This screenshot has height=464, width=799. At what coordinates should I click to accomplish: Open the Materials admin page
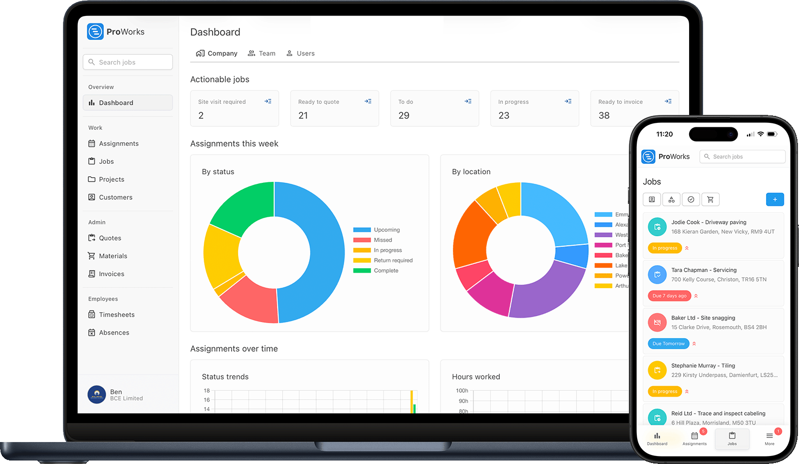(113, 256)
